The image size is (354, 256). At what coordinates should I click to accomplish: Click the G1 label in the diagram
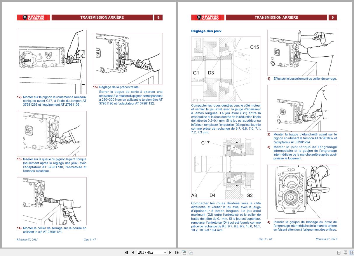click(x=196, y=73)
